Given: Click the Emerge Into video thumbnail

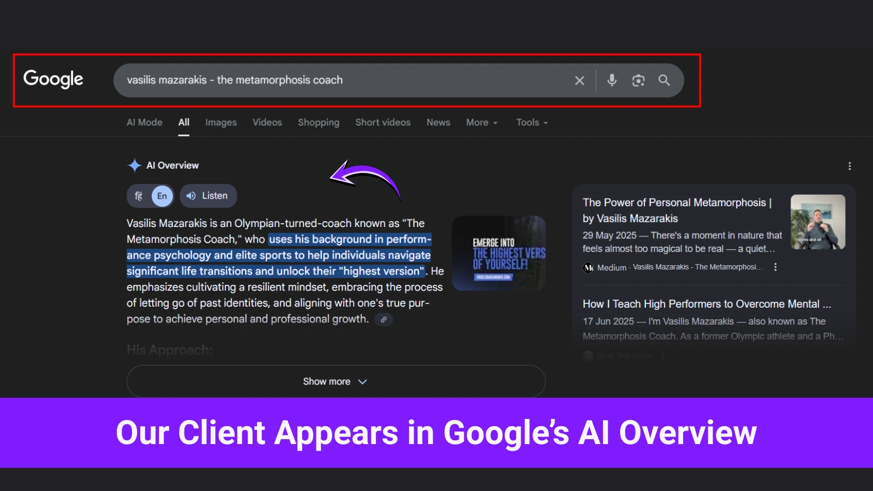Looking at the screenshot, I should tap(498, 253).
